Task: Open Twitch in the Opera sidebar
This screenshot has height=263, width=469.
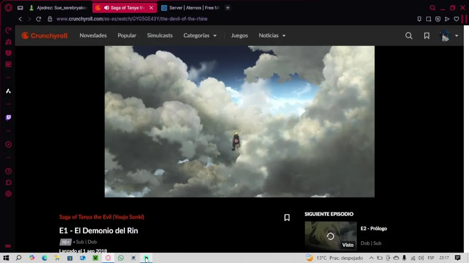Action: pos(8,118)
